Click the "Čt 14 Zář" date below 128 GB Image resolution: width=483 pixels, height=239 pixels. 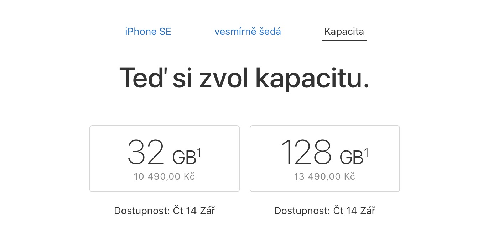point(354,211)
